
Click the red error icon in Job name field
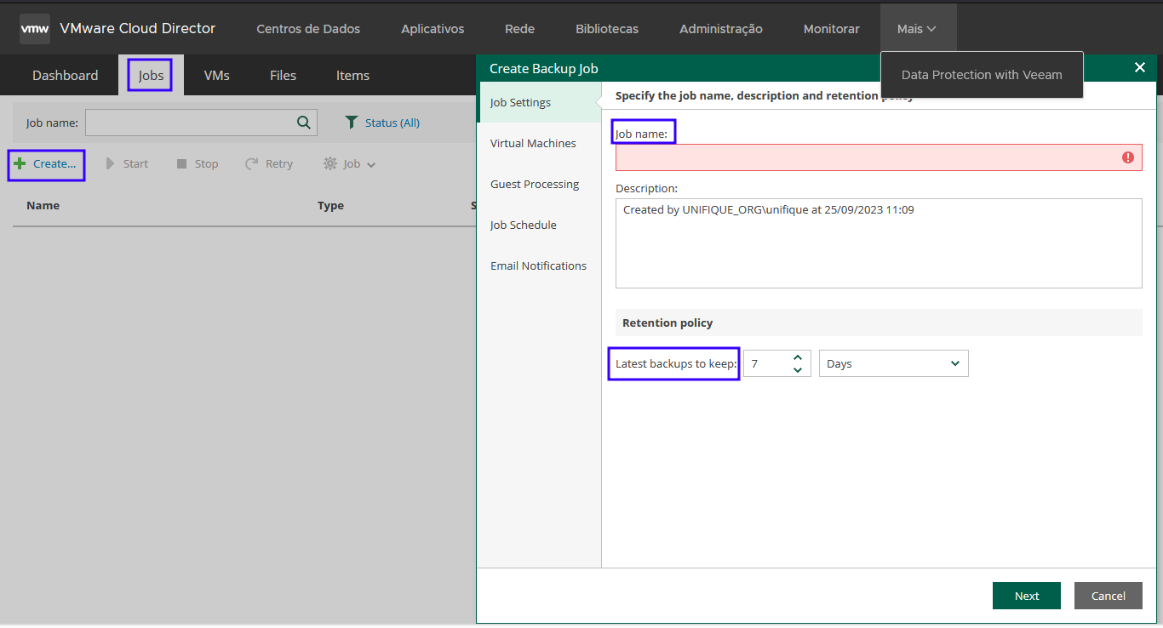coord(1128,157)
